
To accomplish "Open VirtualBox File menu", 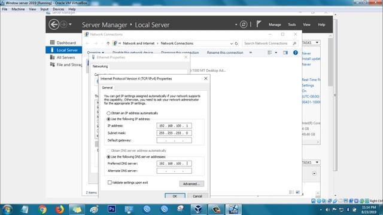I will pos(5,9).
